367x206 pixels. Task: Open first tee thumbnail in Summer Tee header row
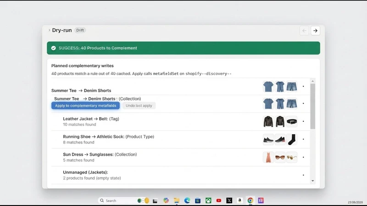[x=268, y=87]
